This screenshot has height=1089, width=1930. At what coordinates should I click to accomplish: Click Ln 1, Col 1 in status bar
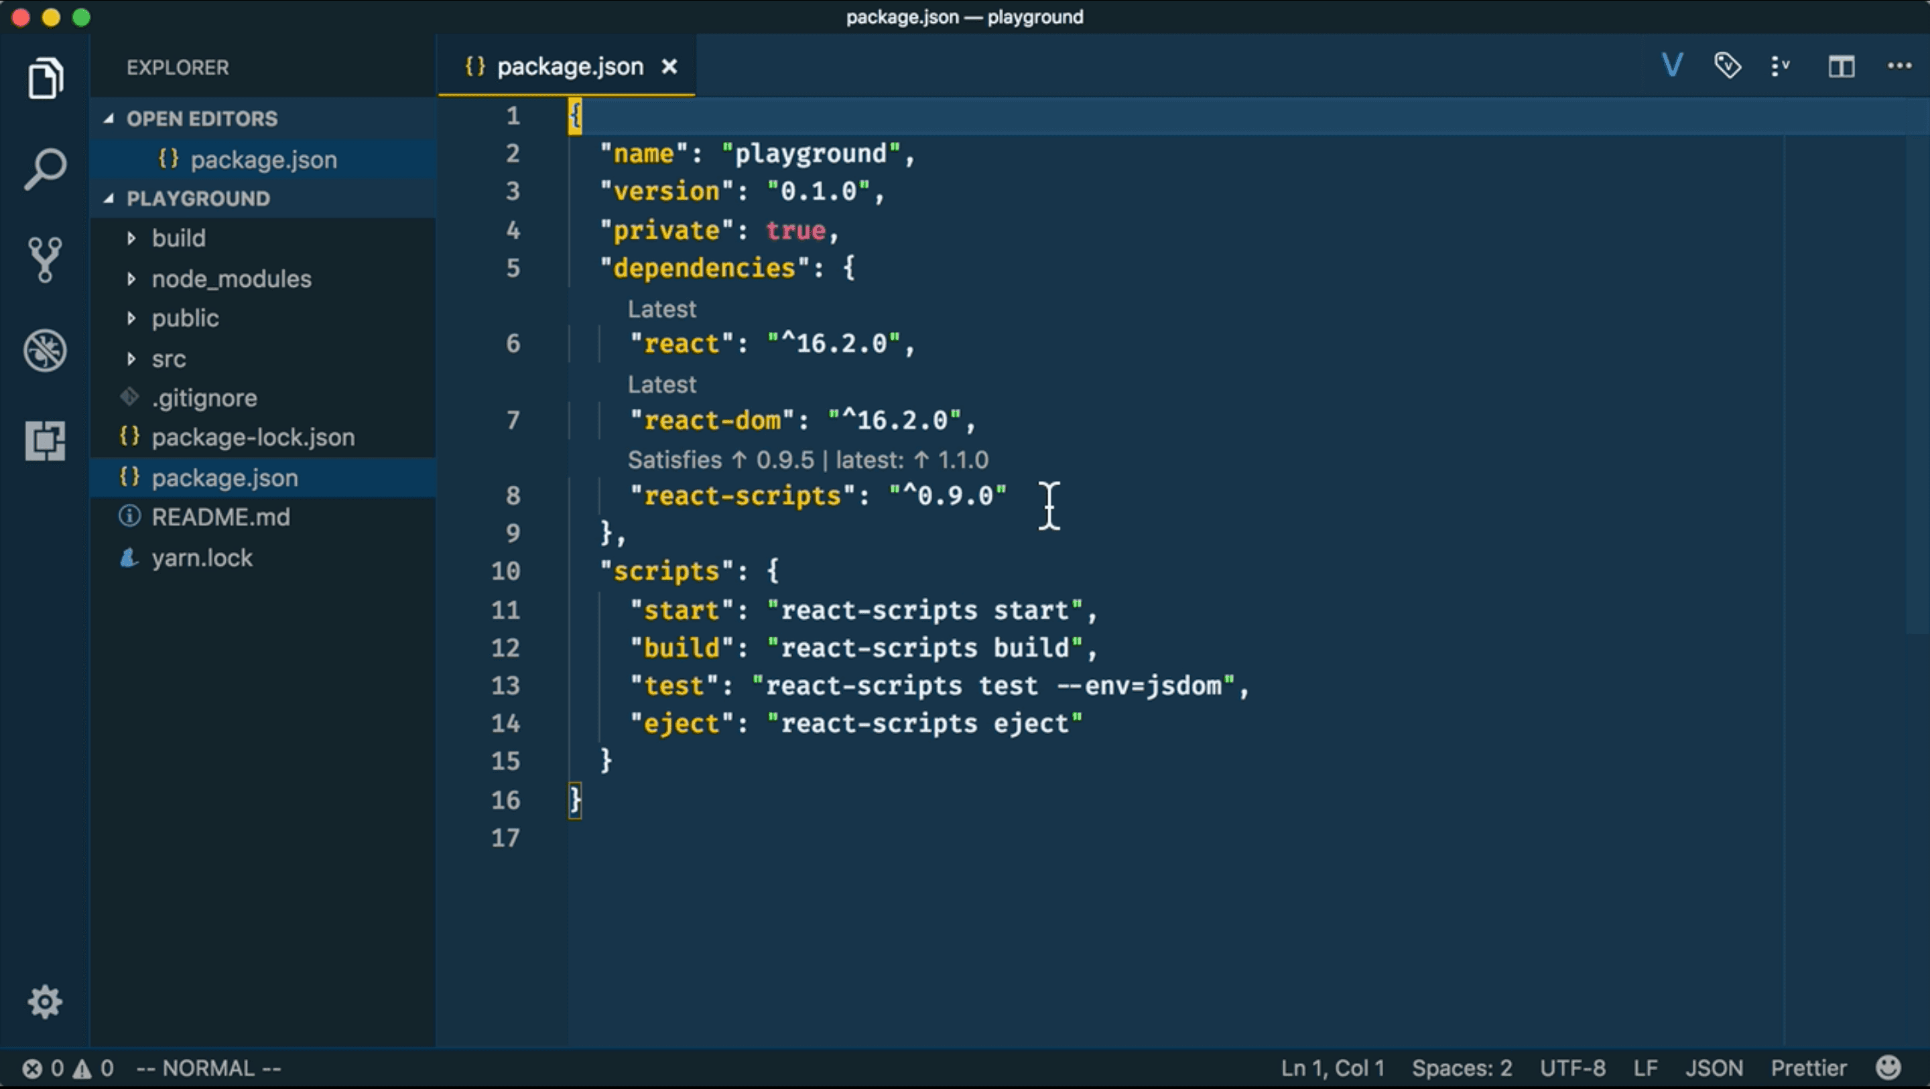pos(1332,1068)
